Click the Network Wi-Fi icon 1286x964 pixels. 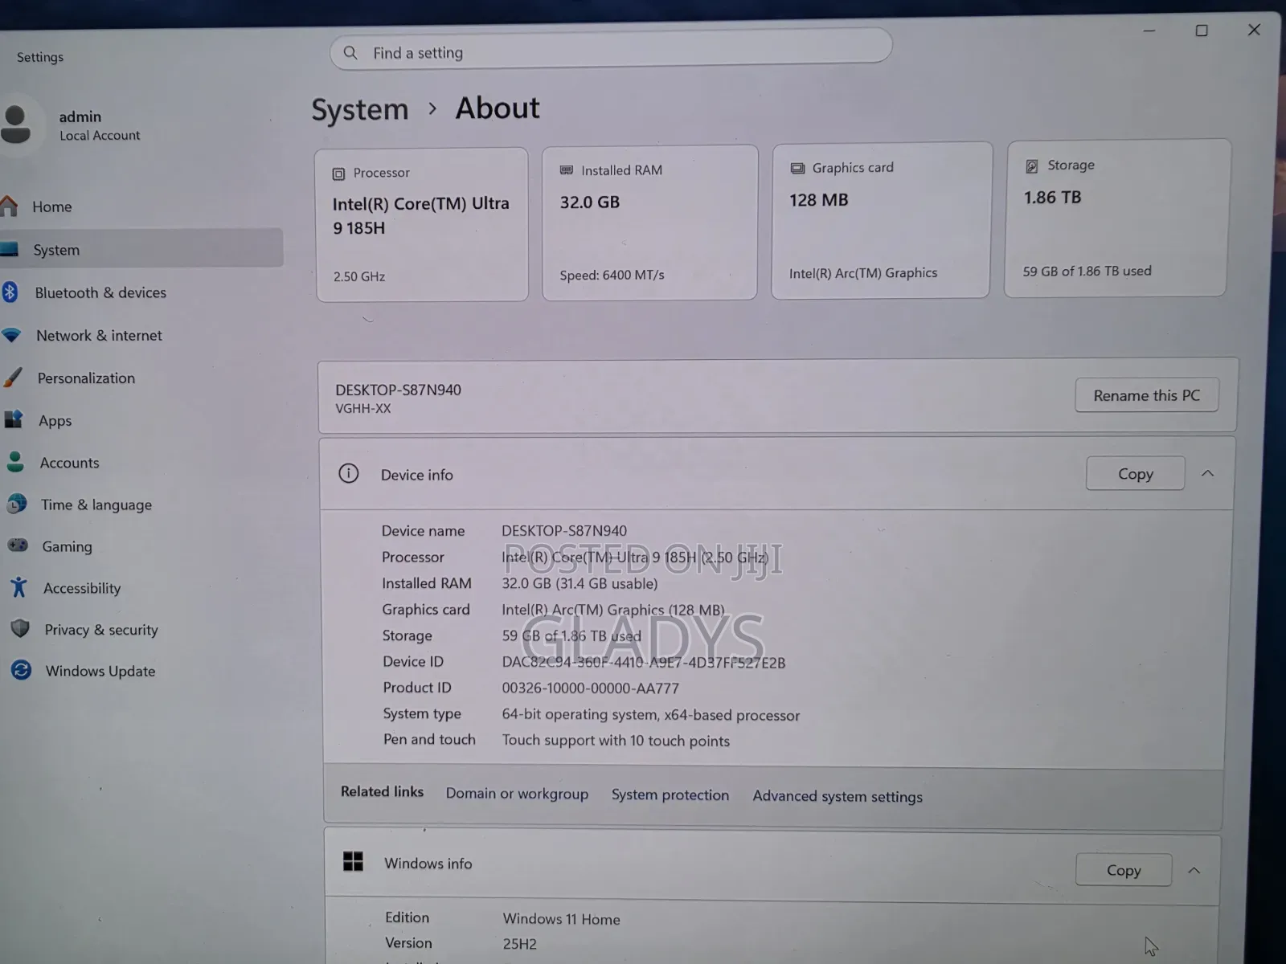11,335
